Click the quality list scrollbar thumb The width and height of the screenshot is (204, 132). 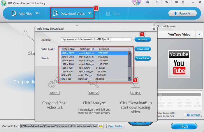[129, 60]
